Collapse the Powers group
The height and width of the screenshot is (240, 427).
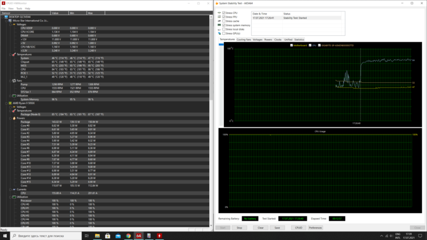tap(10, 118)
